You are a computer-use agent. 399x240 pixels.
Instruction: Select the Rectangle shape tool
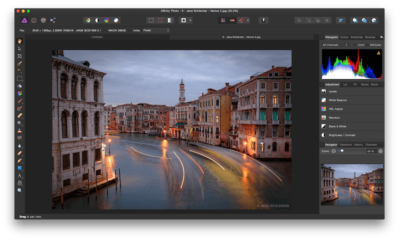coord(20,168)
